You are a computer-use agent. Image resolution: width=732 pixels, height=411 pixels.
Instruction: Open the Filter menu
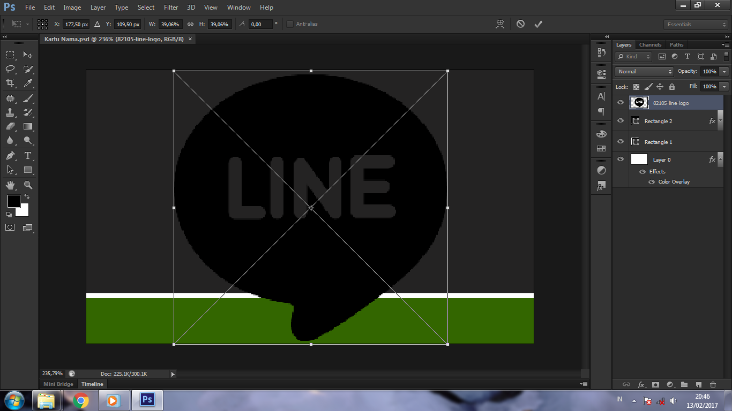[171, 7]
